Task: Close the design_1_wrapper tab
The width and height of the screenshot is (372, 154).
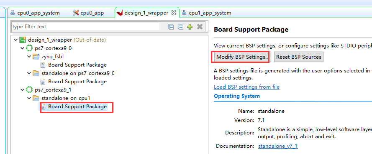Action: click(174, 13)
